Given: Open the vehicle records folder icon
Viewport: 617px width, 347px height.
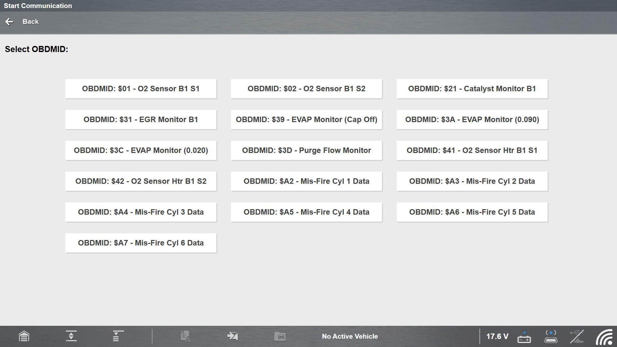Looking at the screenshot, I should [280, 336].
